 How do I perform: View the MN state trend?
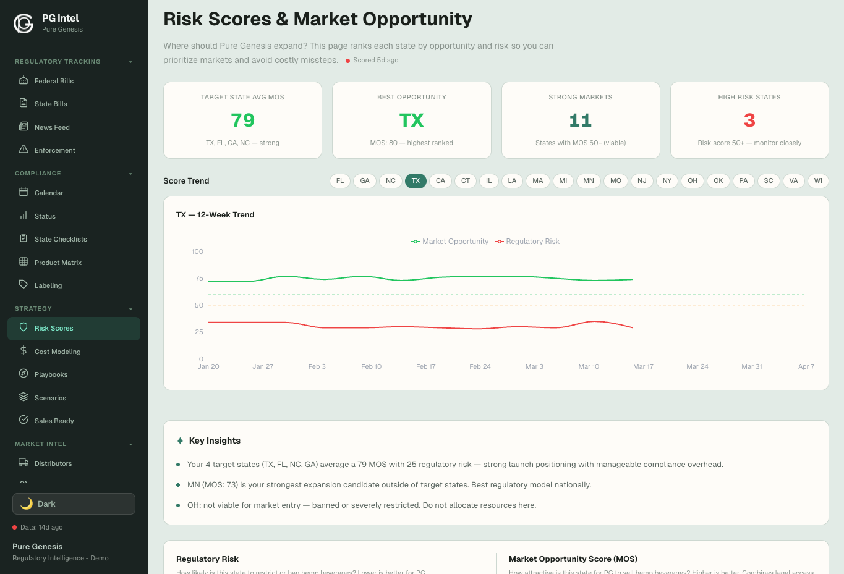pos(588,180)
